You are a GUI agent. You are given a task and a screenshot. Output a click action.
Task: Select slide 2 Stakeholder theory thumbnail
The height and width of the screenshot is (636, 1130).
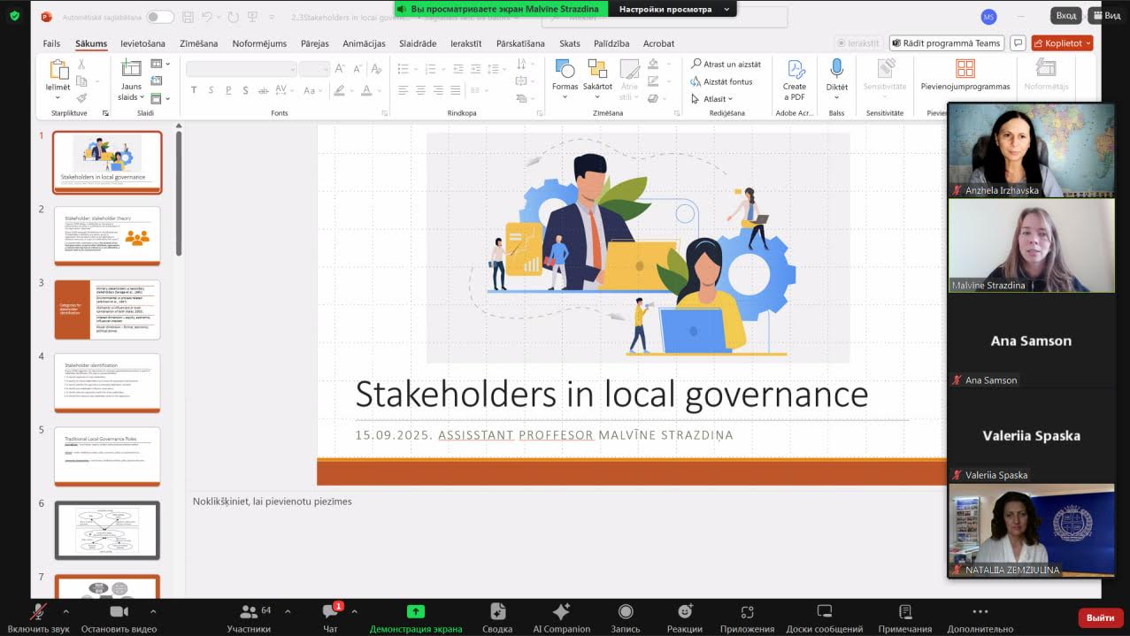pyautogui.click(x=107, y=235)
